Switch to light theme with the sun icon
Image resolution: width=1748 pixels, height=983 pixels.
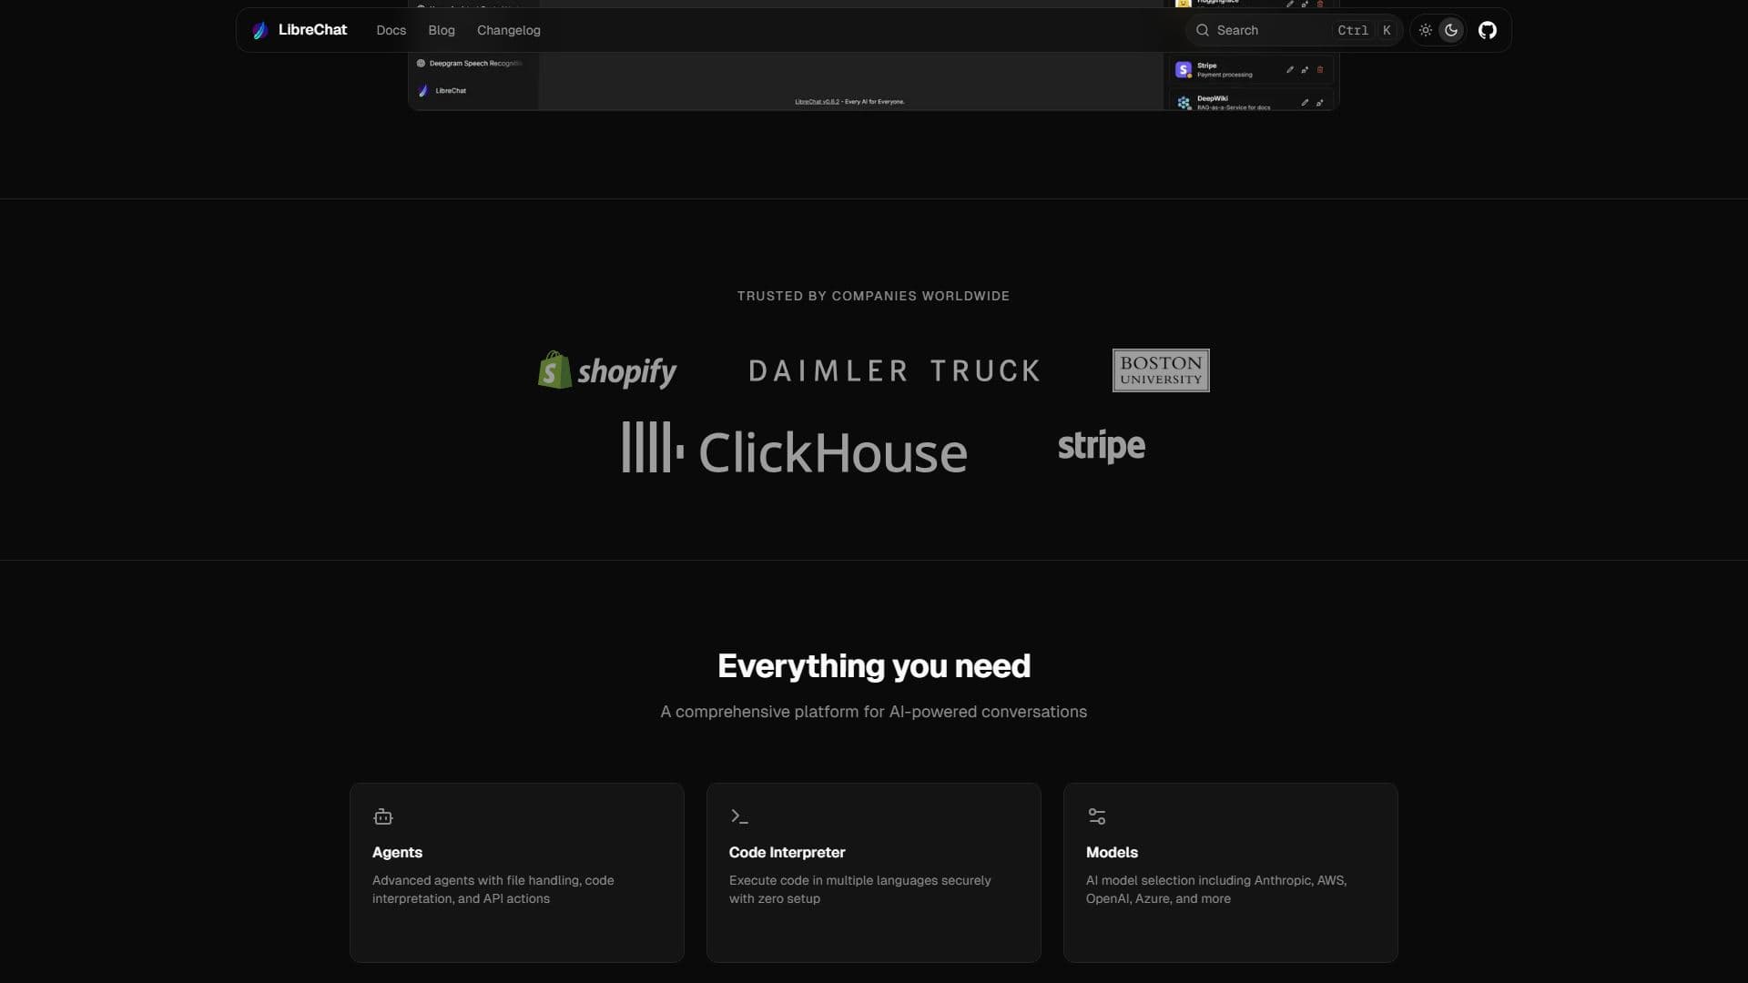coord(1425,30)
